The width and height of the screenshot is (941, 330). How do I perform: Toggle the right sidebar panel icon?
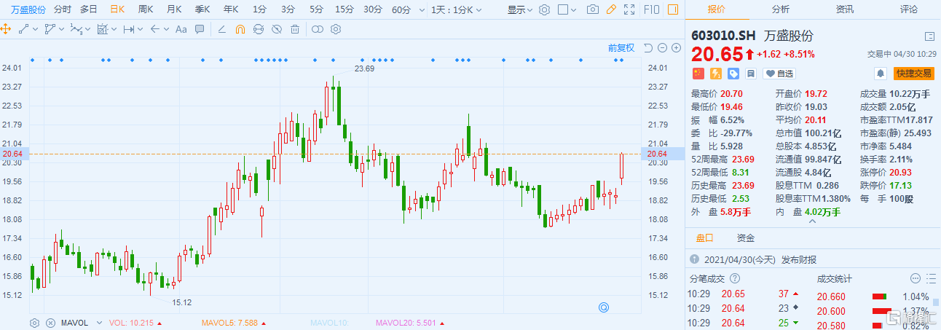click(x=673, y=9)
